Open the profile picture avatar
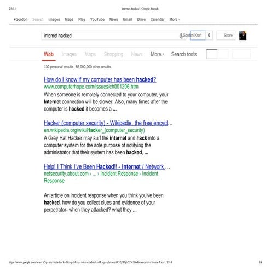271x271 pixels. [x=243, y=36]
